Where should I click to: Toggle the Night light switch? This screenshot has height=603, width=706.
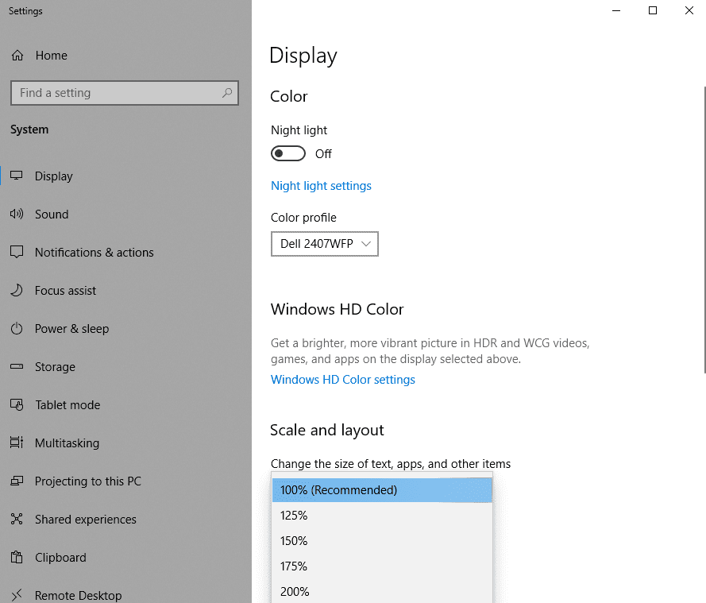(x=288, y=153)
